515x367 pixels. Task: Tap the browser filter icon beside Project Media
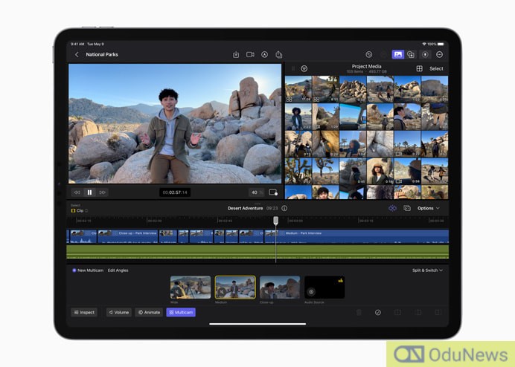tap(304, 68)
